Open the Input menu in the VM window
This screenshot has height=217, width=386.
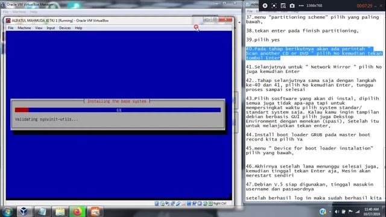[x=51, y=28]
